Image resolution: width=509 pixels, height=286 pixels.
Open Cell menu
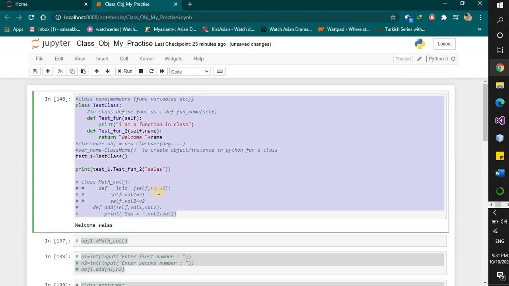(x=124, y=59)
